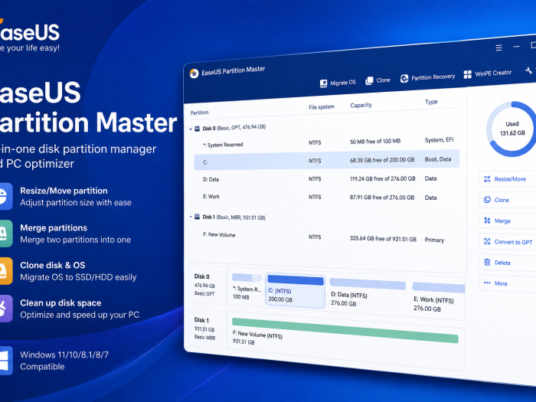
Task: Click the wrench tools icon in toolbar
Action: pos(529,70)
